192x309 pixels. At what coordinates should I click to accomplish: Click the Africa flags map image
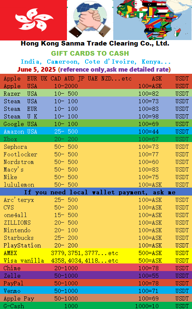pos(152,20)
